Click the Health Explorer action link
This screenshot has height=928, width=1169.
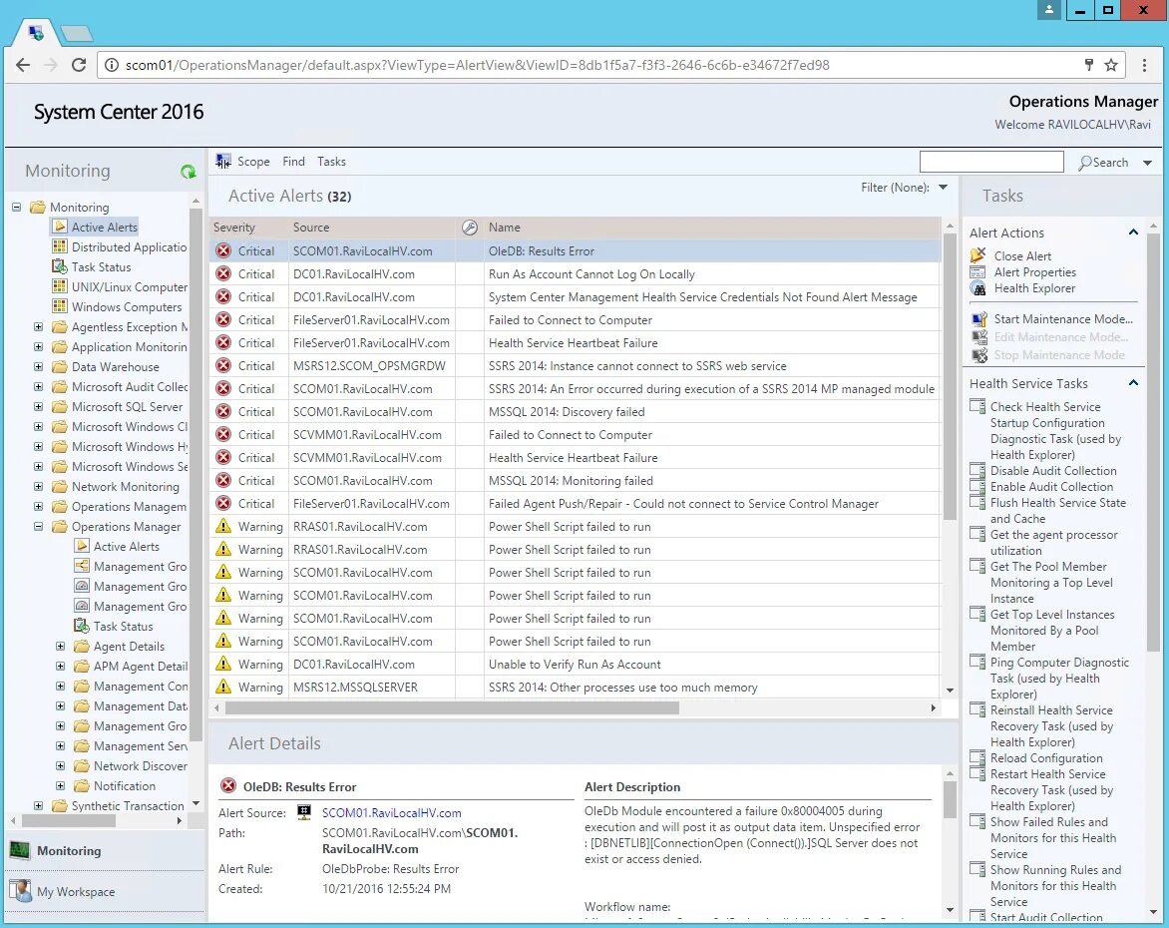[x=1034, y=288]
